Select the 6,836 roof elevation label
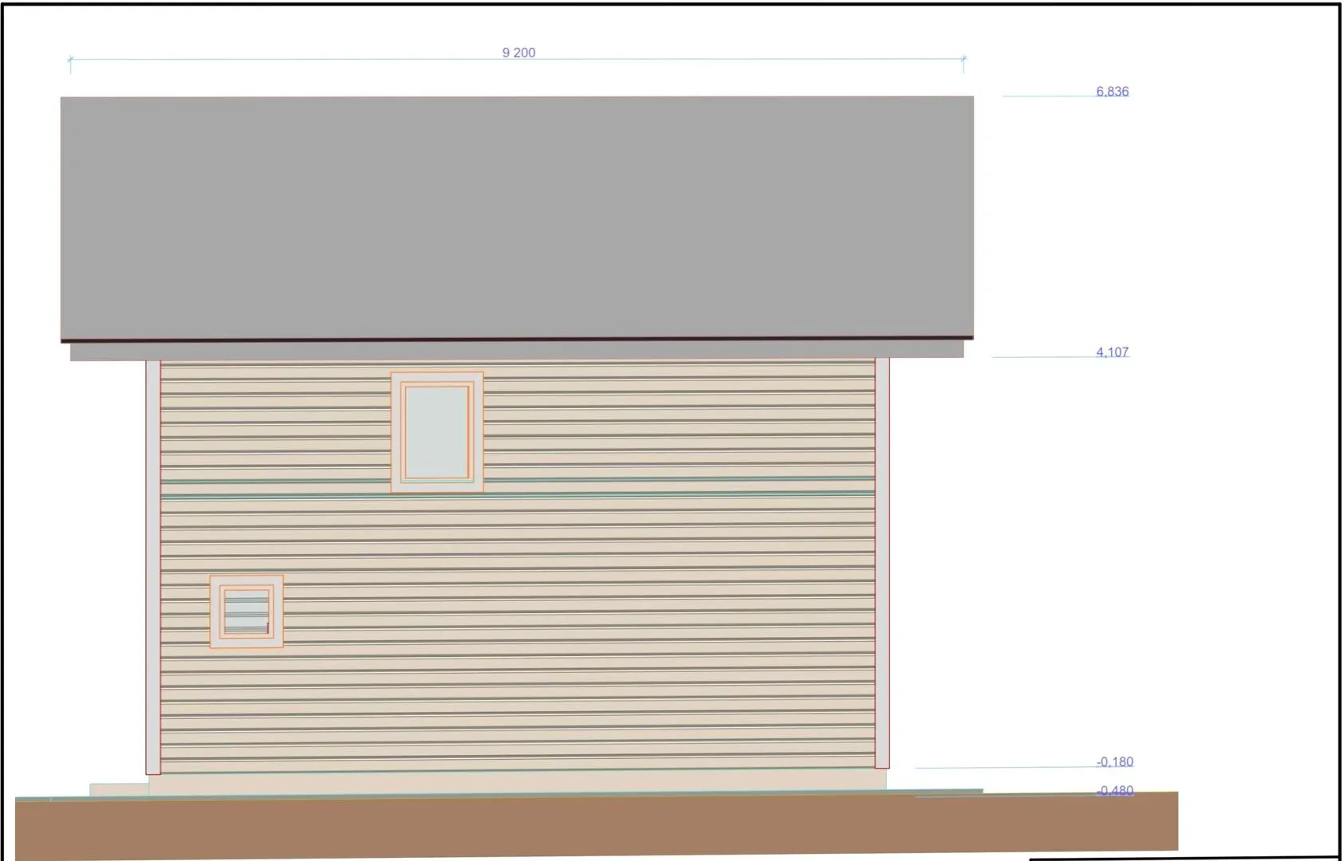Image resolution: width=1344 pixels, height=861 pixels. [x=1112, y=91]
